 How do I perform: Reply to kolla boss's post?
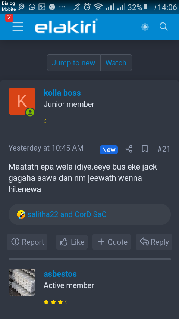[154, 242]
